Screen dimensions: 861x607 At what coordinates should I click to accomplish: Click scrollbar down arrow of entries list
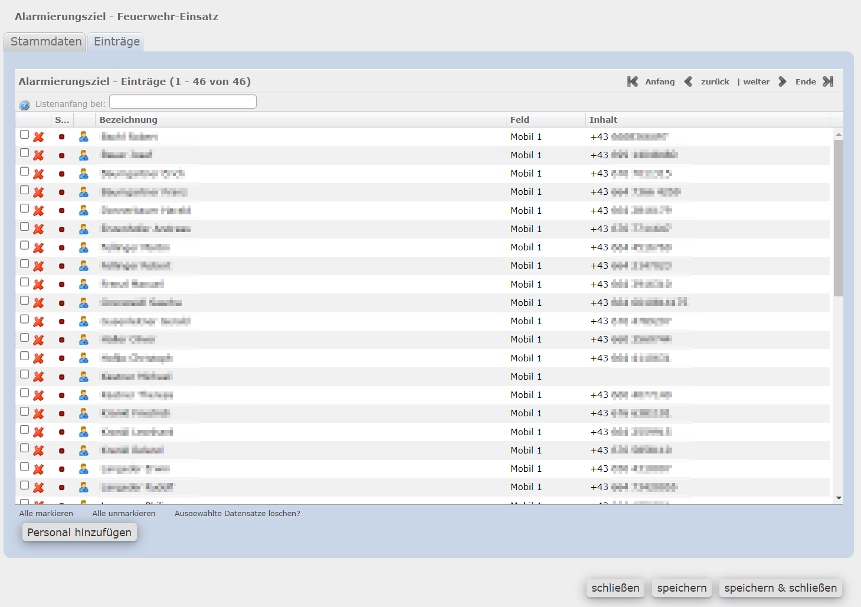839,498
